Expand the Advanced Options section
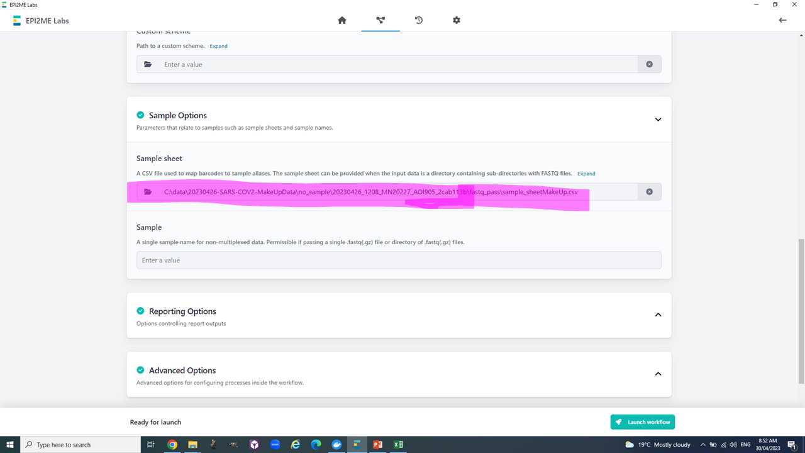Image resolution: width=805 pixels, height=453 pixels. (x=658, y=374)
